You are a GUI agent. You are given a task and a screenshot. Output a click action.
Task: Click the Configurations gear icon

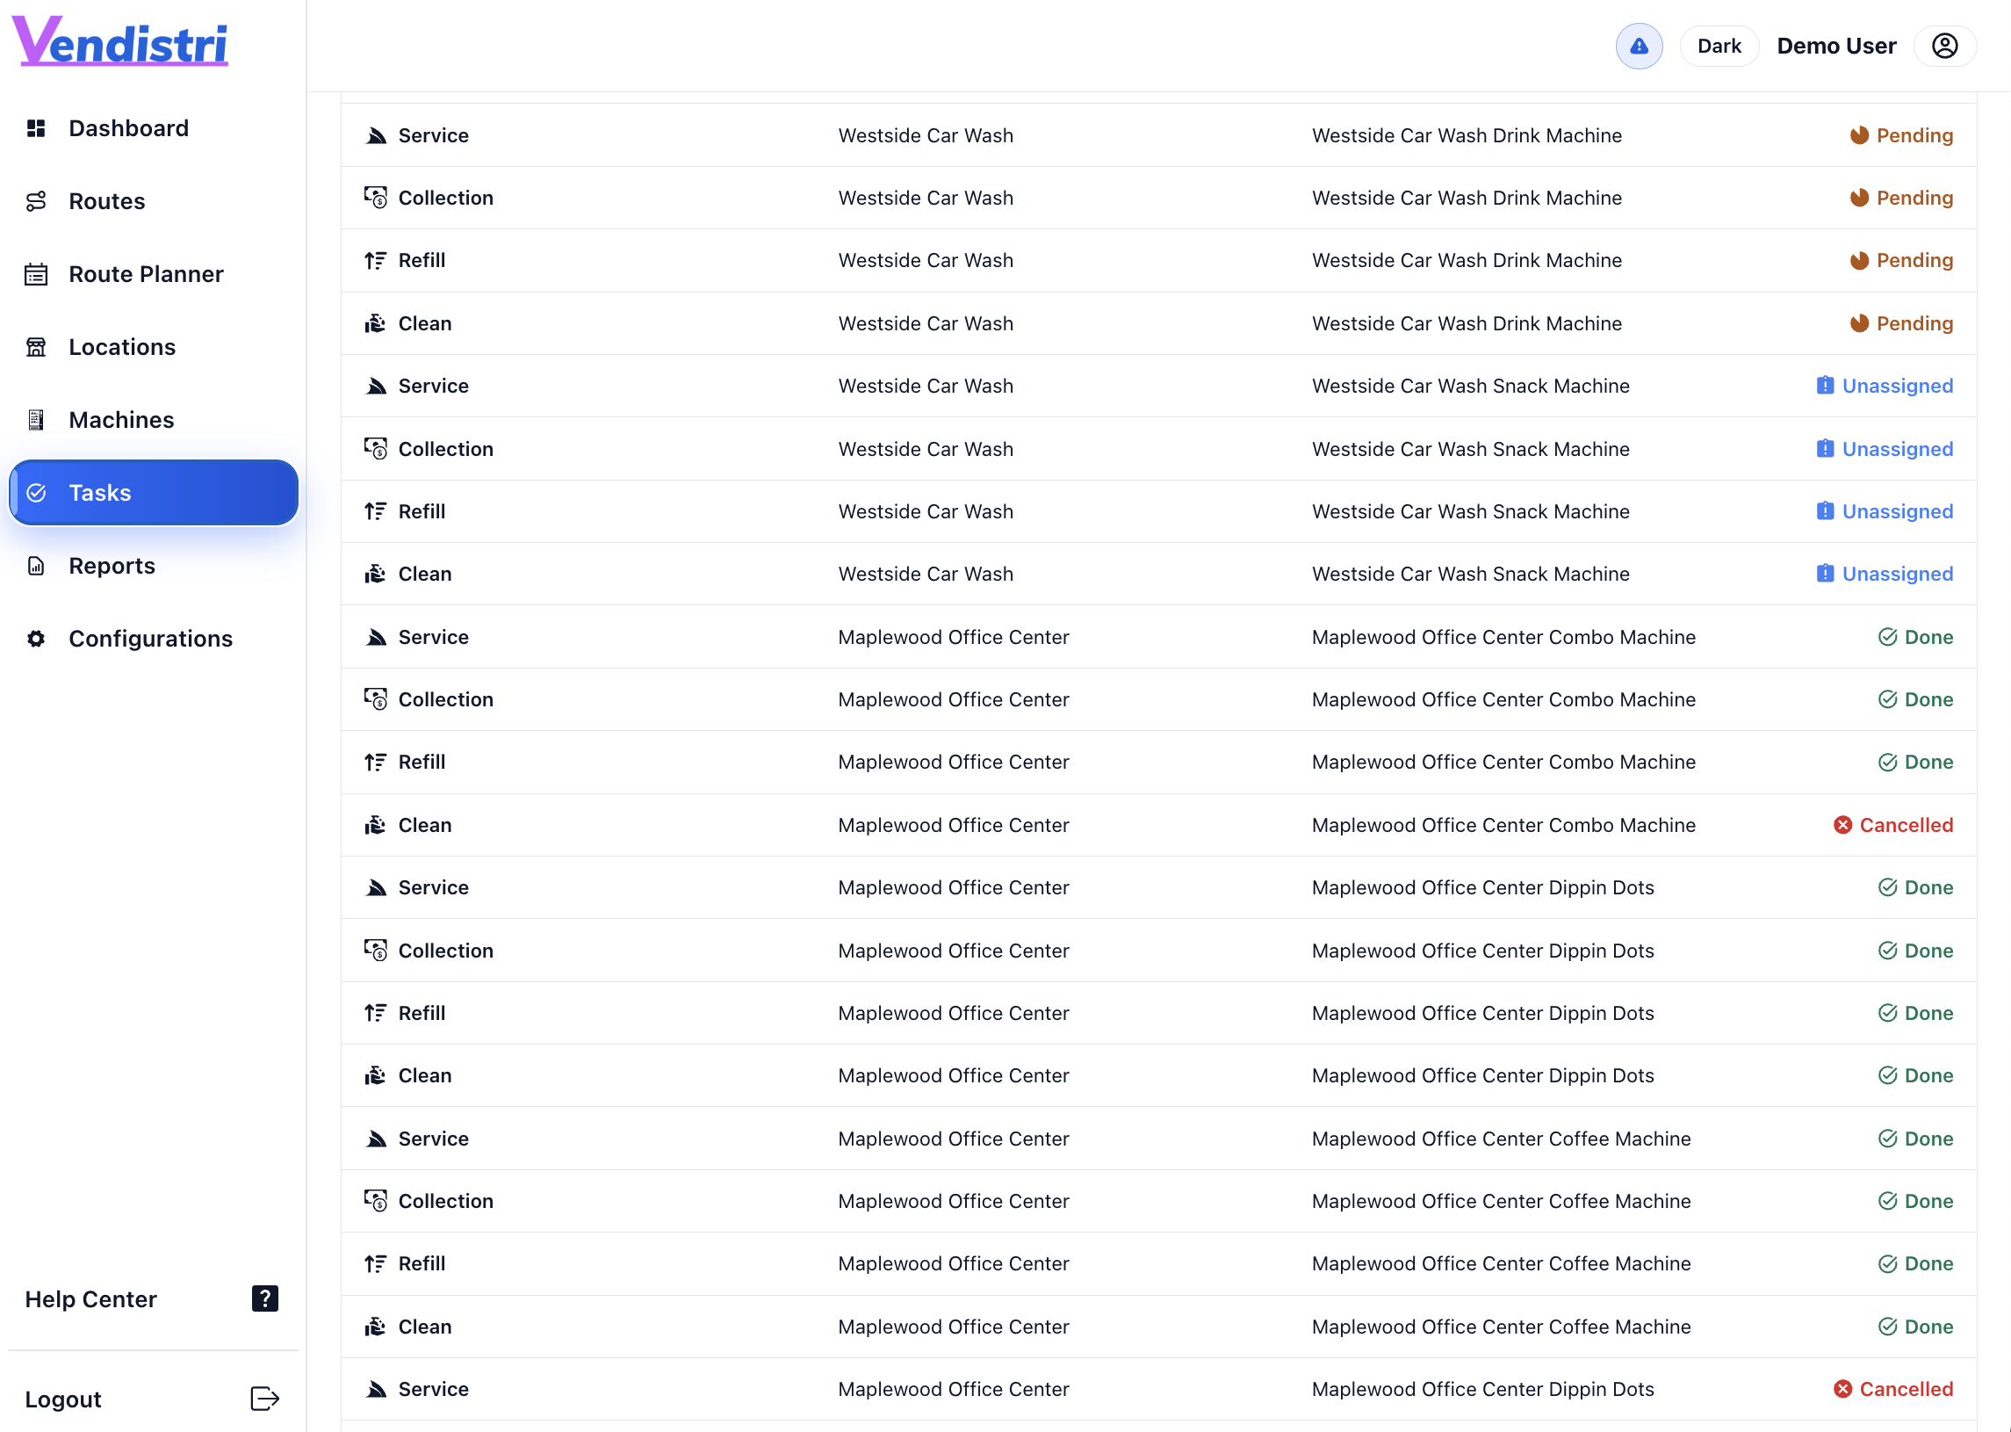tap(36, 639)
